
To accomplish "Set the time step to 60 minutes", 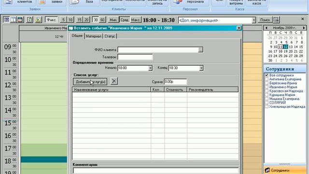I will [x=102, y=20].
